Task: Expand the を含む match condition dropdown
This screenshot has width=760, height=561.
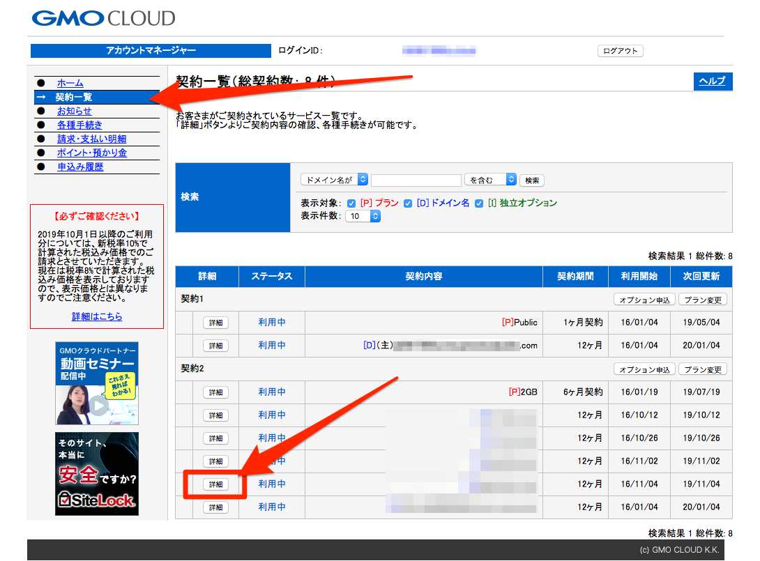Action: coord(490,180)
